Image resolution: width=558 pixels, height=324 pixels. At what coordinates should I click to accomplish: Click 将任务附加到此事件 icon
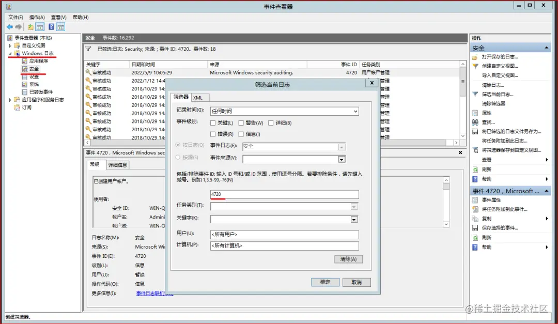click(x=475, y=209)
